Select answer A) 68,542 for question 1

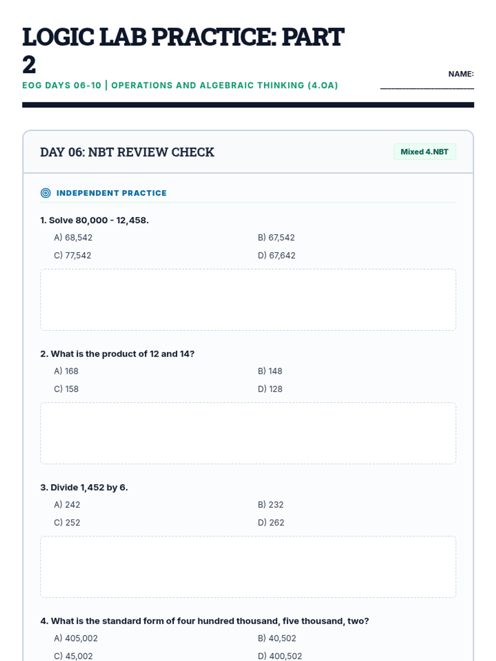click(73, 238)
